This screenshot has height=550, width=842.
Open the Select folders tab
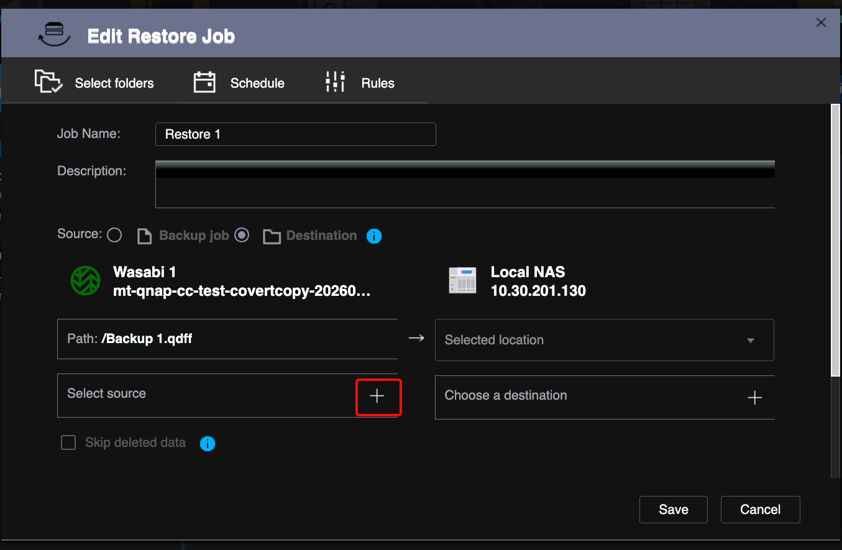tap(94, 83)
